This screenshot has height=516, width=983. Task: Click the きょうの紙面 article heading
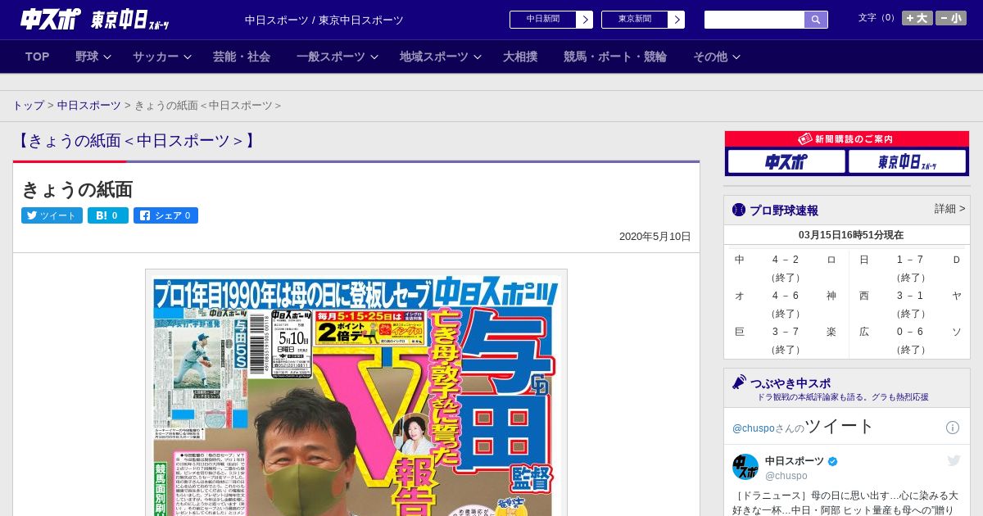click(77, 189)
